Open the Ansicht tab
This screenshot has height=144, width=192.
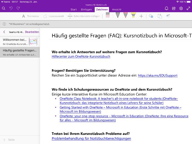pyautogui.click(x=116, y=10)
